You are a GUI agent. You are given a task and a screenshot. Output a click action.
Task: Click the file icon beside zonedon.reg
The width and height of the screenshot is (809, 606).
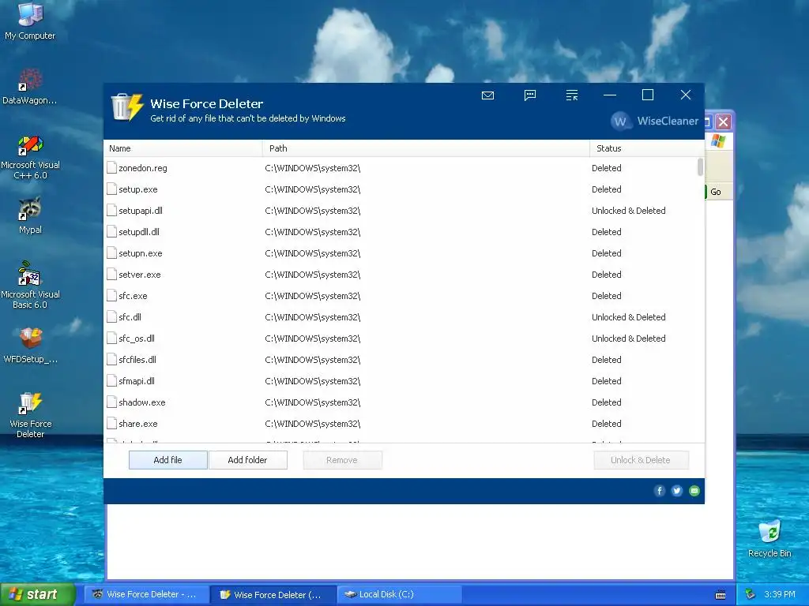pyautogui.click(x=111, y=167)
